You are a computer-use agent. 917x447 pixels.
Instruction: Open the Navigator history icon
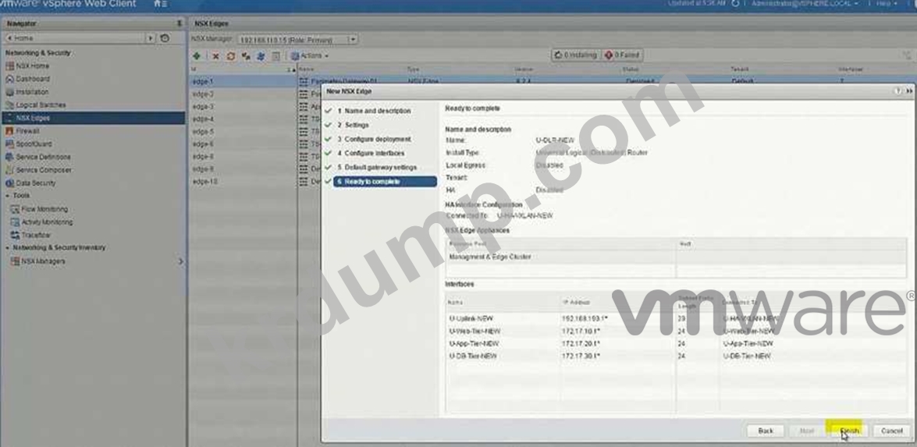coord(165,38)
